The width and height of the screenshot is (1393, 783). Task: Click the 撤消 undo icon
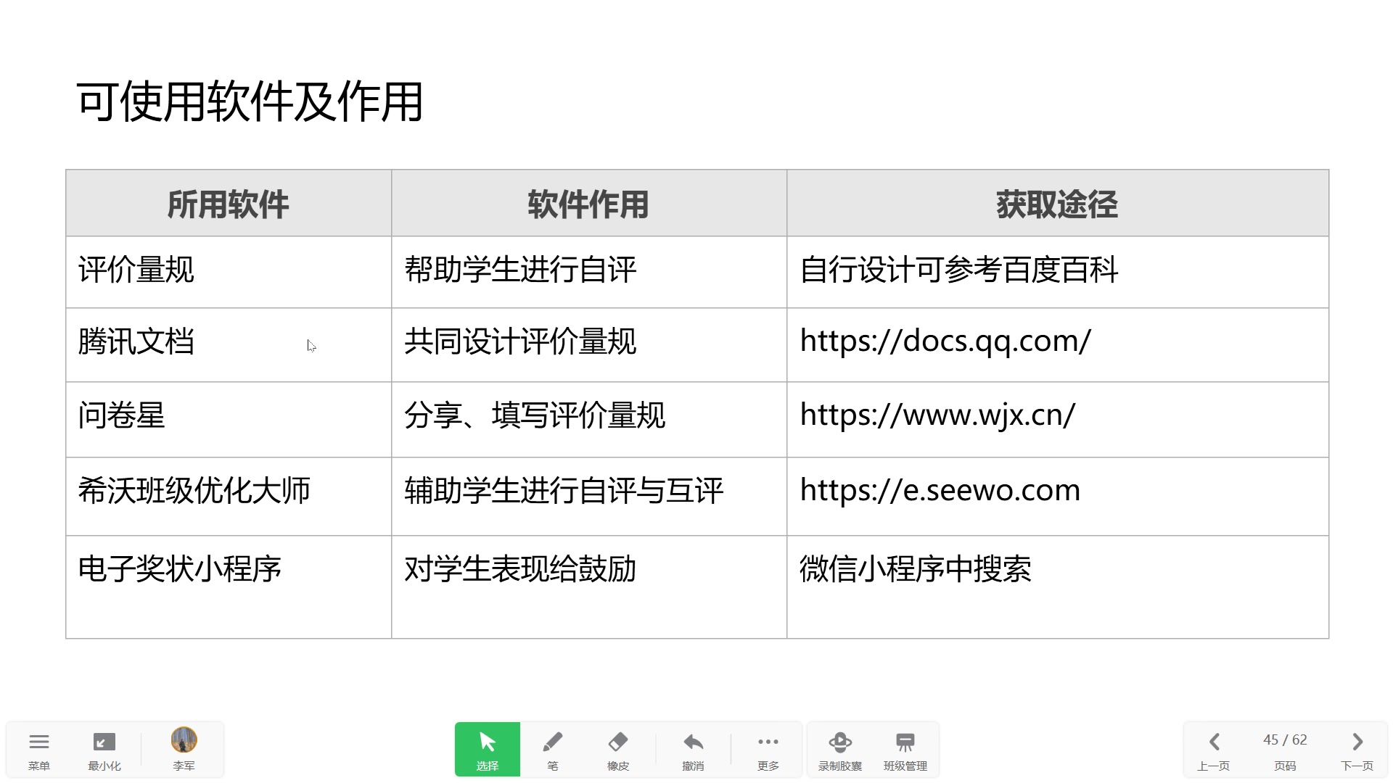pos(693,749)
